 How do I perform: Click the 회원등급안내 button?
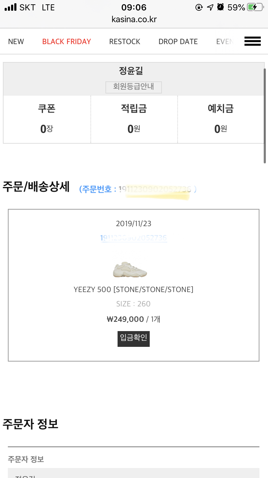(134, 87)
